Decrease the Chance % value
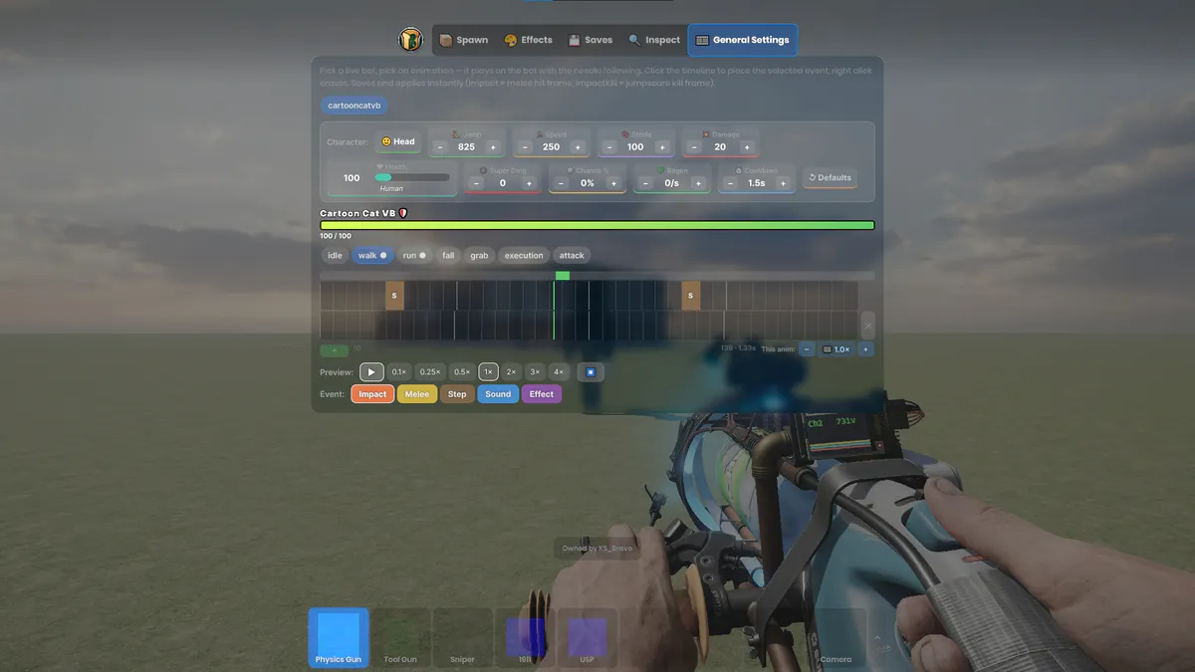The width and height of the screenshot is (1195, 672). click(x=560, y=183)
